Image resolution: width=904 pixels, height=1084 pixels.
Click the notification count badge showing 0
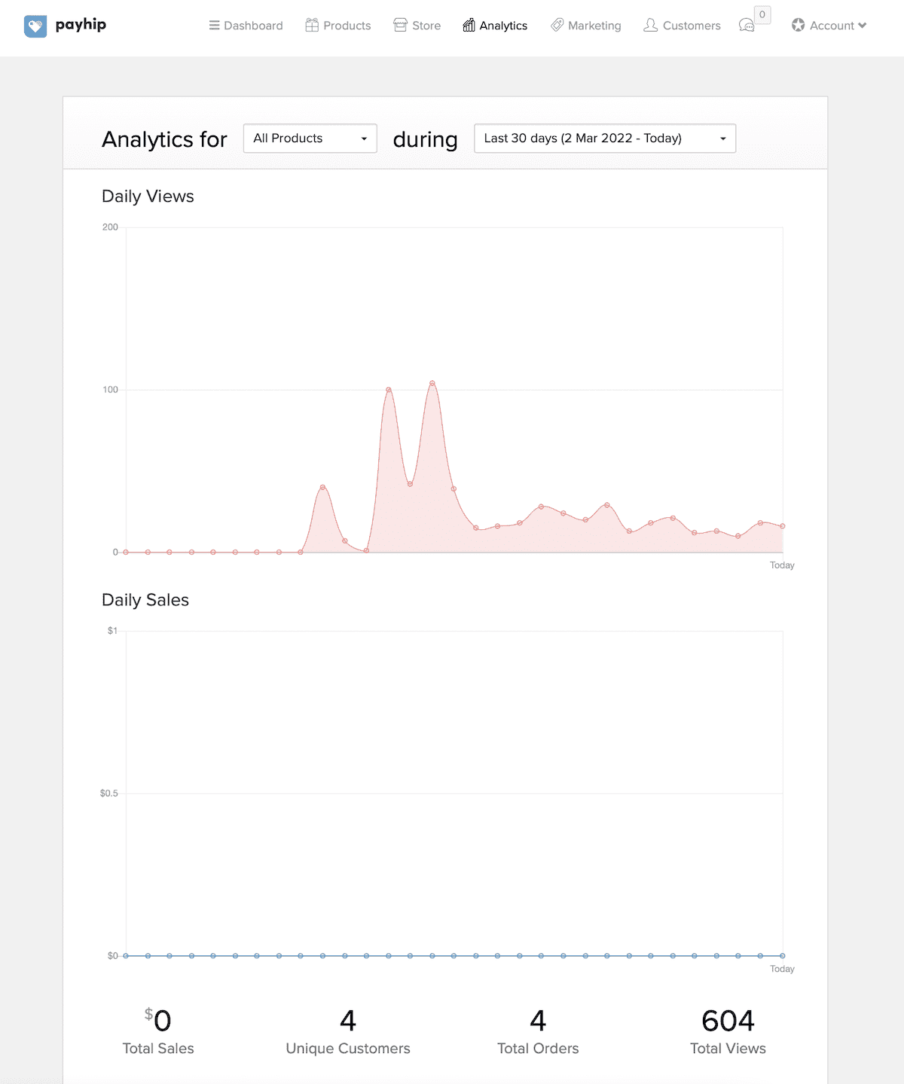pyautogui.click(x=762, y=15)
